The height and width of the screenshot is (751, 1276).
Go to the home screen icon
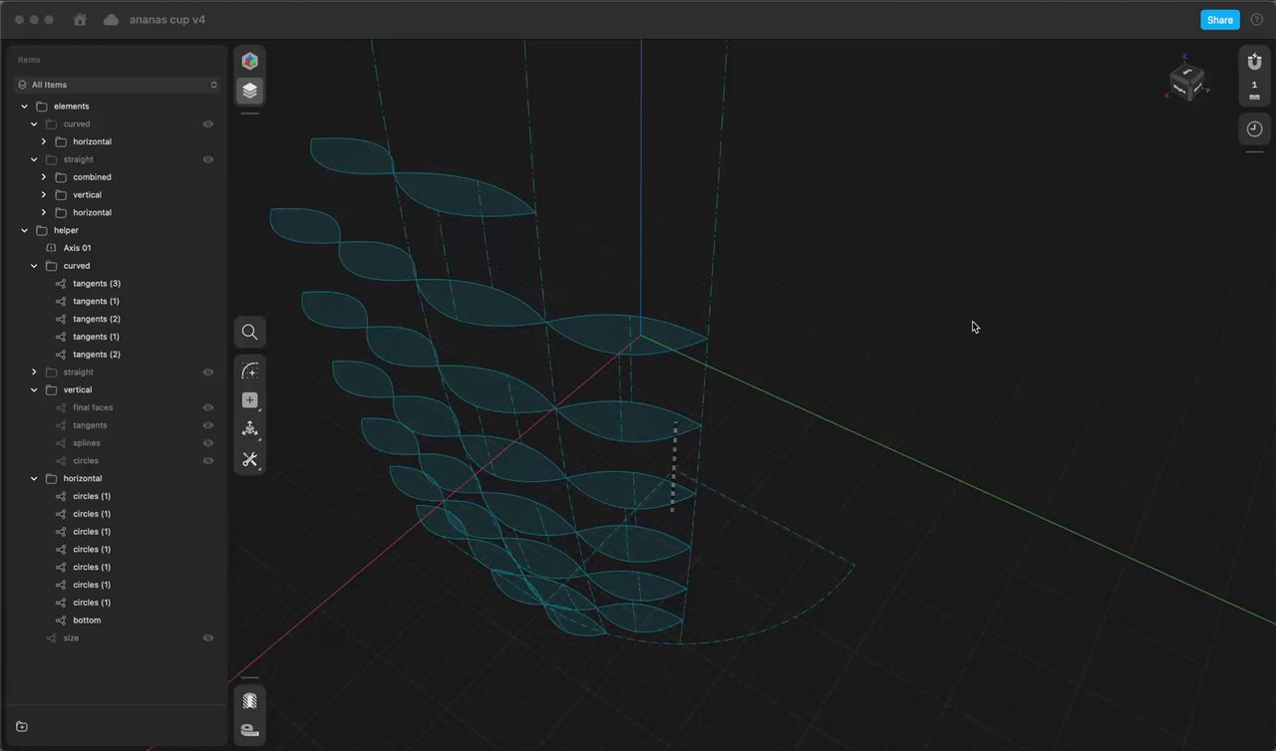80,20
